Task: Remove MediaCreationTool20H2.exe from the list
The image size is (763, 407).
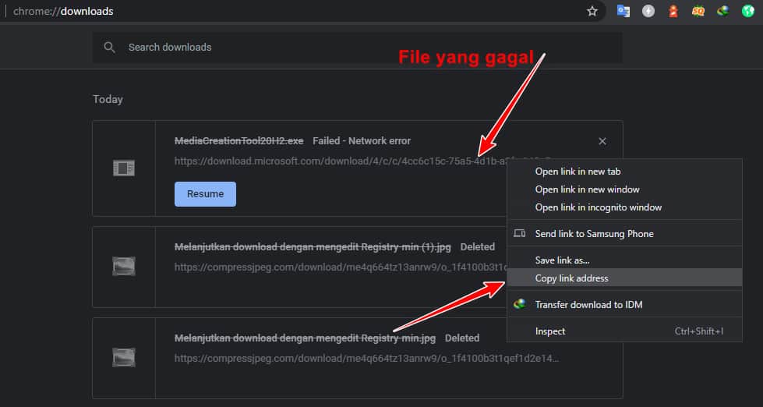Action: (602, 141)
